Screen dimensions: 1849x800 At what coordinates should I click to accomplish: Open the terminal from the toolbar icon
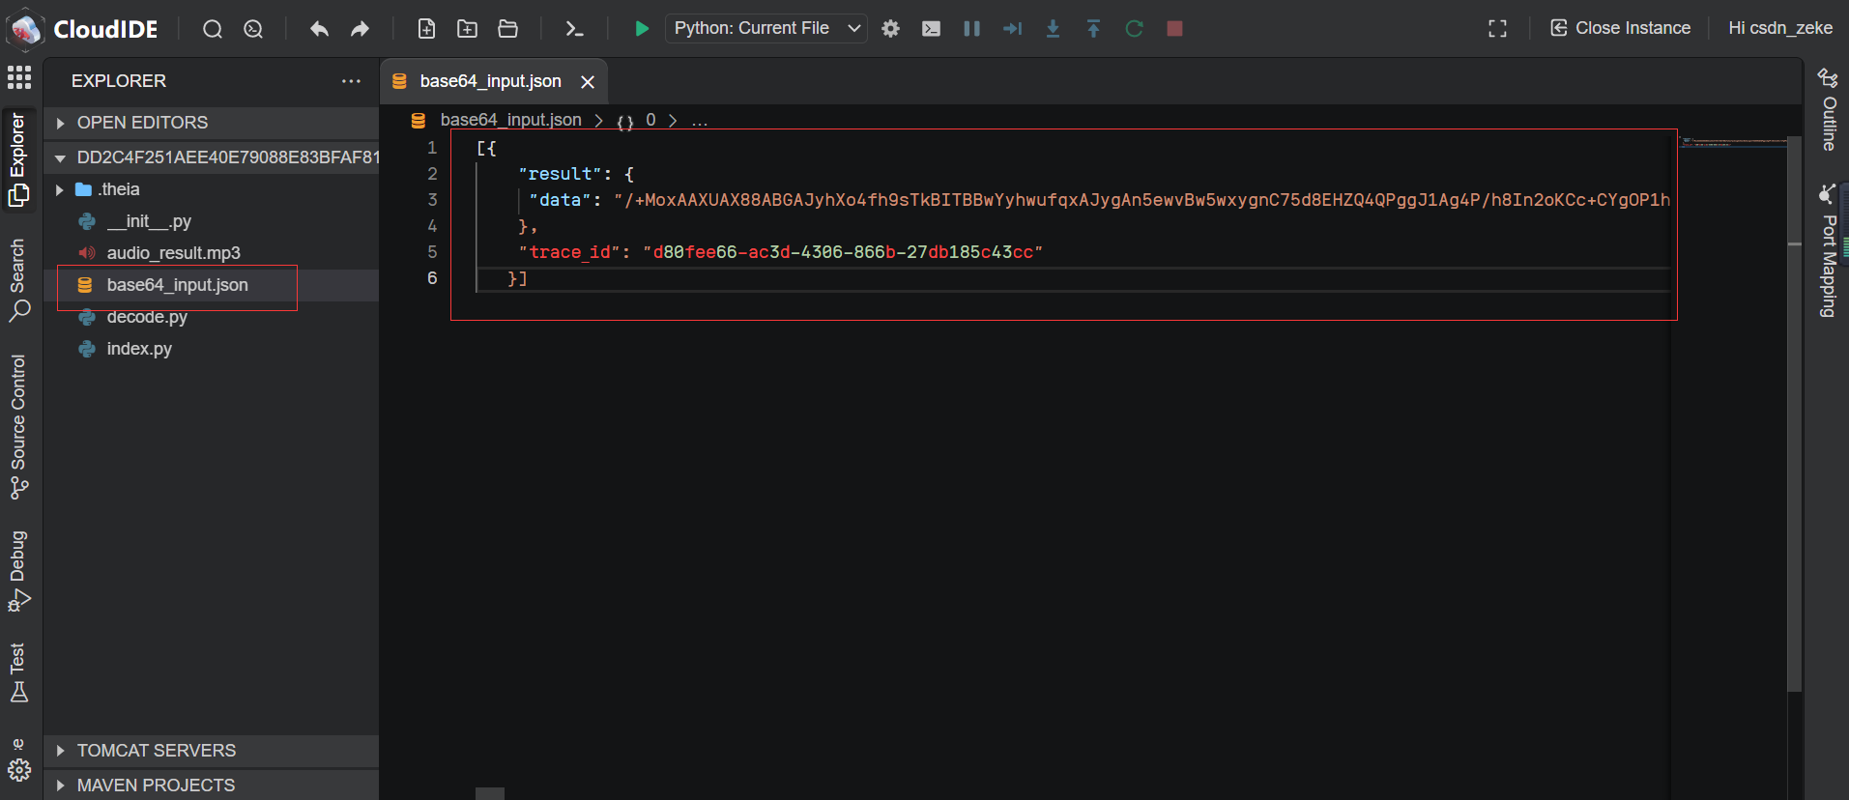[x=574, y=29]
